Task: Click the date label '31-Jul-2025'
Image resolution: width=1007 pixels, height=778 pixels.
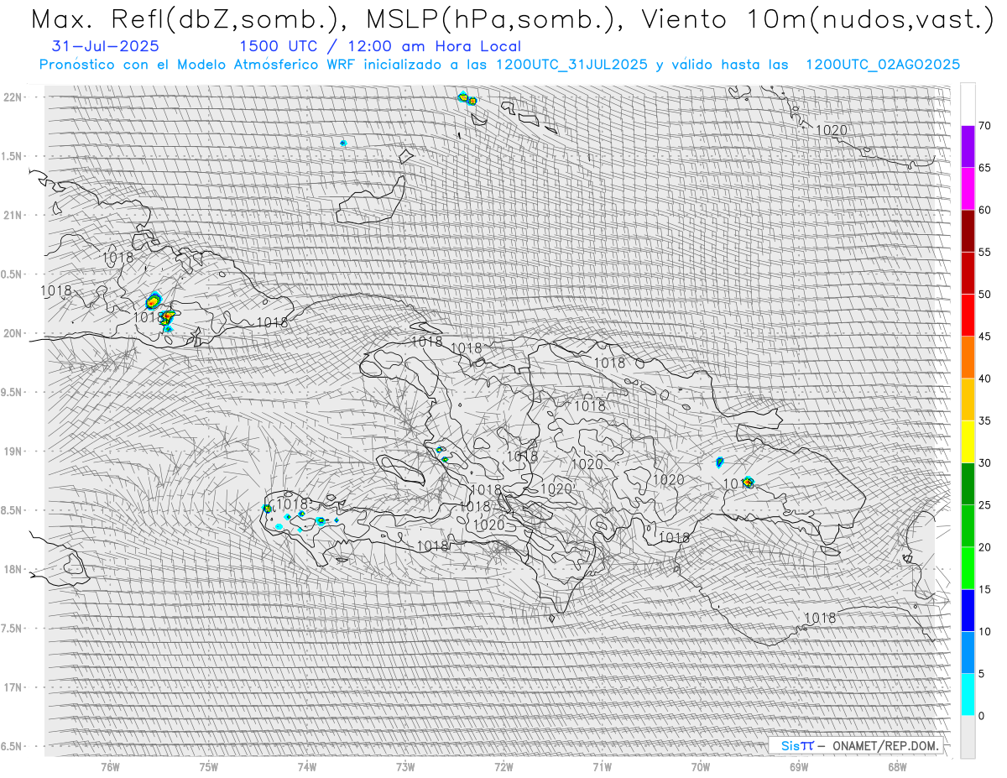Action: point(106,46)
